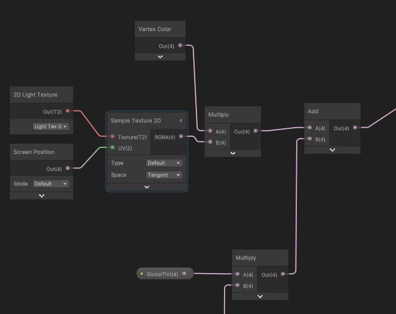Select the 2D Light Texture node title
The height and width of the screenshot is (314, 396).
tap(35, 95)
